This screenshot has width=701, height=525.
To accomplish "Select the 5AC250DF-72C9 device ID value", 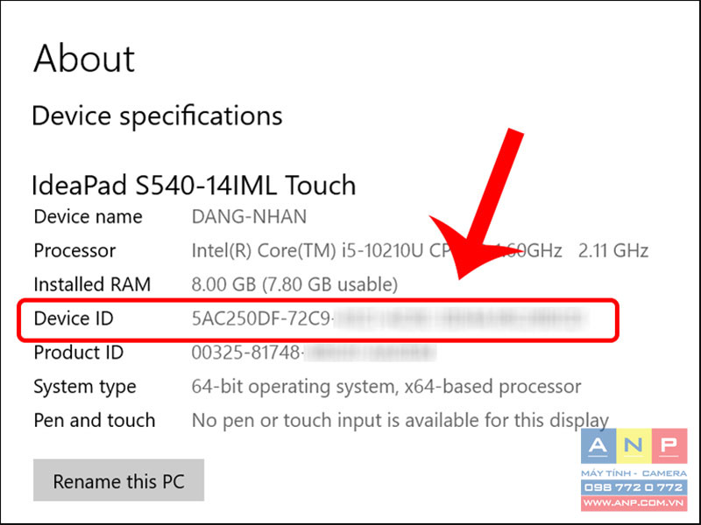I will pyautogui.click(x=262, y=318).
